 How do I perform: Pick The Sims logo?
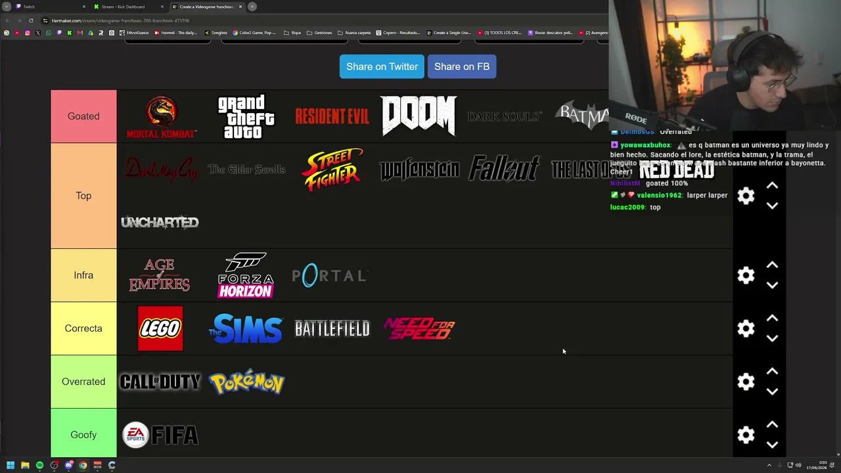(246, 328)
